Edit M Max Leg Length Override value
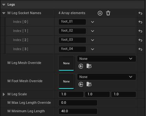The height and width of the screenshot is (116, 146). [x=78, y=103]
